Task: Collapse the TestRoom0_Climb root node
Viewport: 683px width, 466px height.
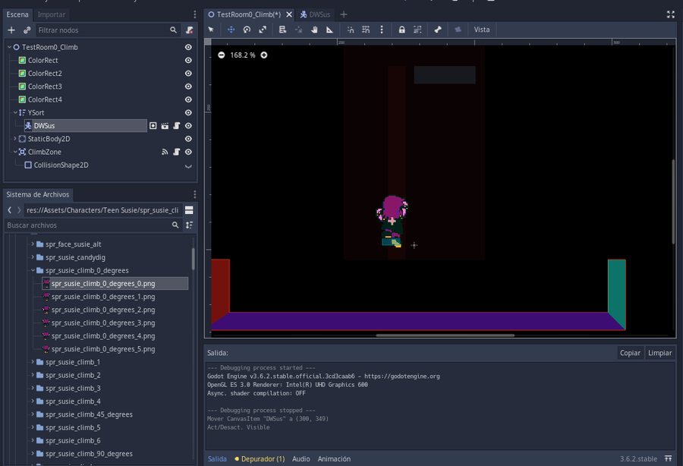Action: 9,47
